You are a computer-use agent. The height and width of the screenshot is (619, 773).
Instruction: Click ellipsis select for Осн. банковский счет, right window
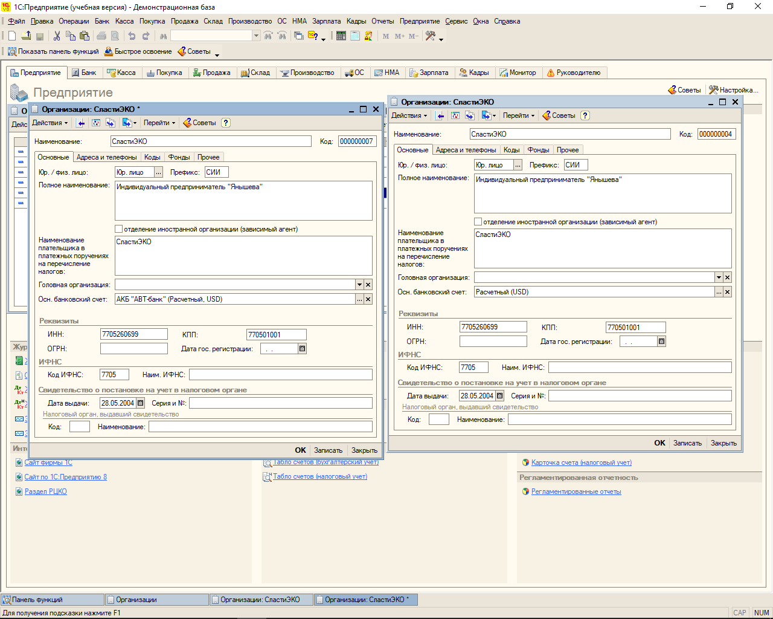tap(719, 292)
